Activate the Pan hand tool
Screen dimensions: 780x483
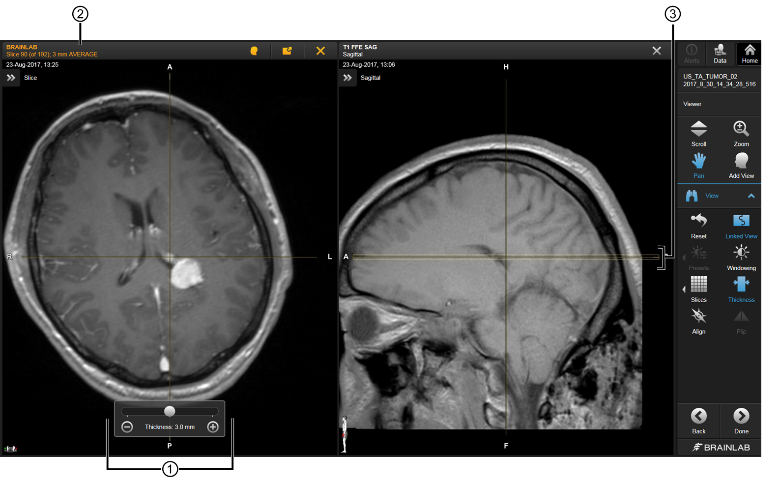[x=698, y=165]
